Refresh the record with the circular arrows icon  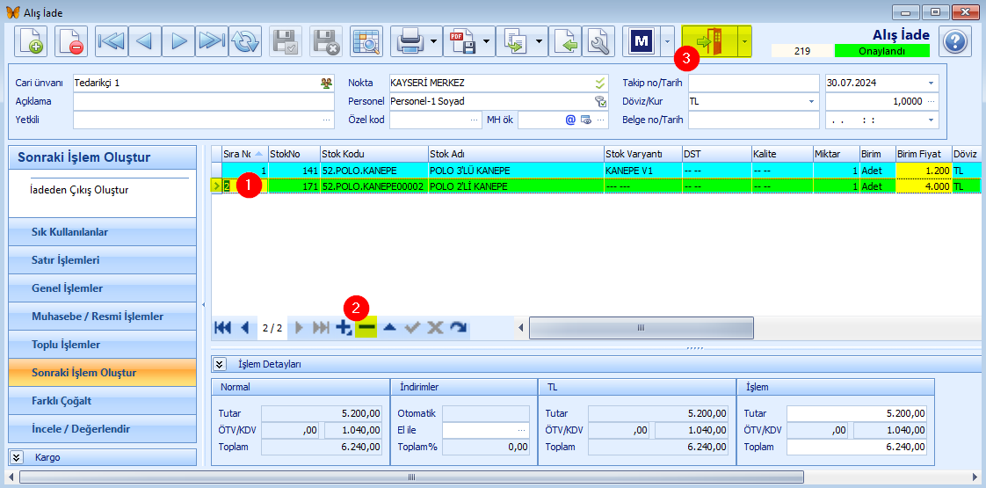pyautogui.click(x=245, y=42)
